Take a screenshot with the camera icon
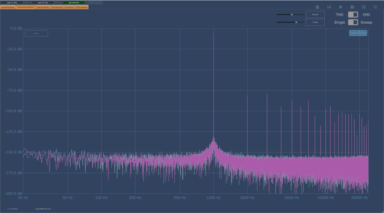Image resolution: width=384 pixels, height=213 pixels. (x=352, y=7)
